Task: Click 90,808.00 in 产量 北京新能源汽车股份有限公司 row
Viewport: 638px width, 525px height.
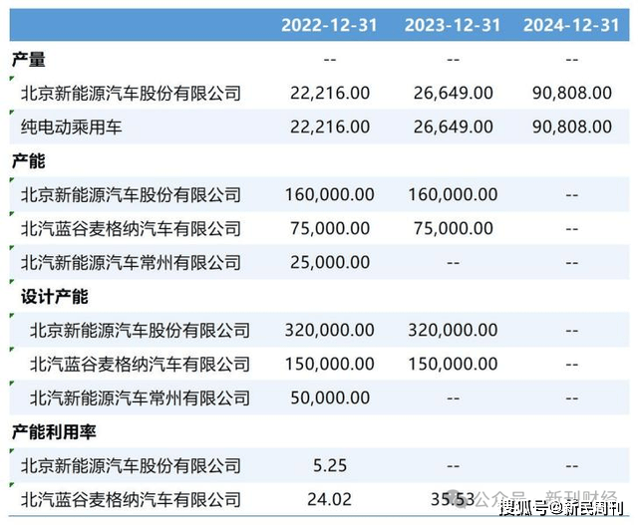Action: click(x=572, y=93)
